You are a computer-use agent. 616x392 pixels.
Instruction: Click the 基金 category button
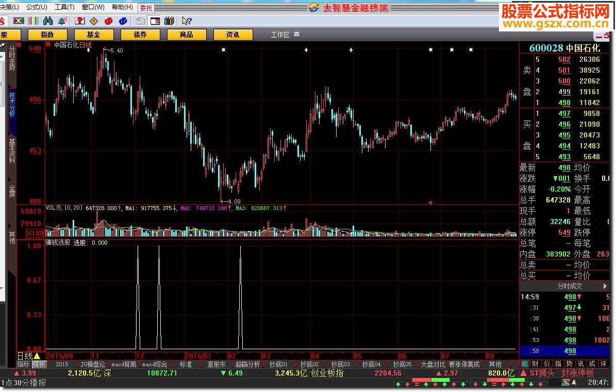pyautogui.click(x=94, y=35)
